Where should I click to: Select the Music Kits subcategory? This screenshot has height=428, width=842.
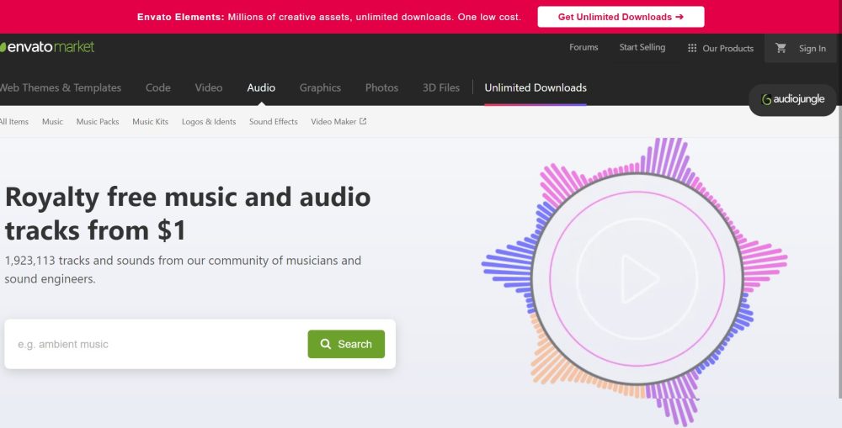tap(151, 122)
